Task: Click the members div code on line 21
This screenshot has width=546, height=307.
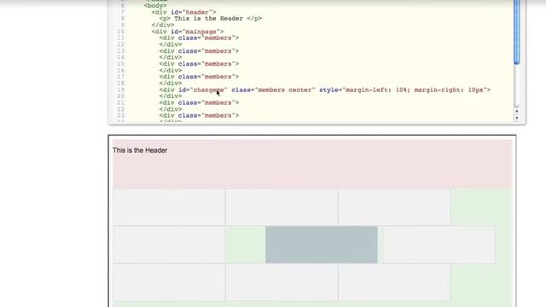Action: tap(199, 102)
